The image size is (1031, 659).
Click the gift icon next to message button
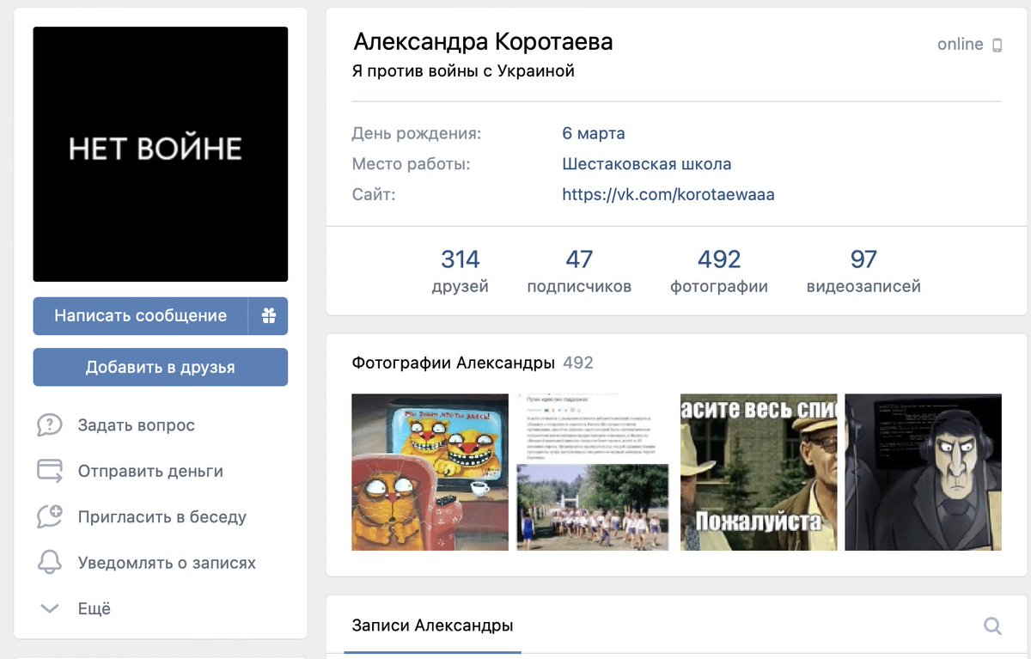click(268, 316)
